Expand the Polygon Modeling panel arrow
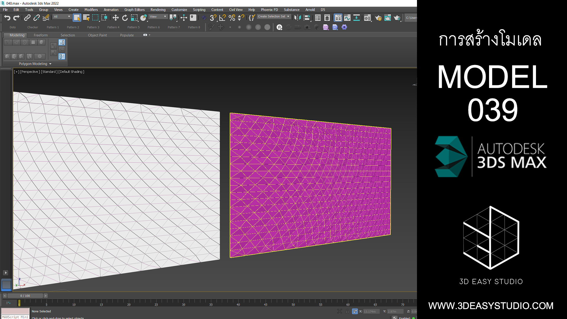Image resolution: width=567 pixels, height=319 pixels. 50,64
